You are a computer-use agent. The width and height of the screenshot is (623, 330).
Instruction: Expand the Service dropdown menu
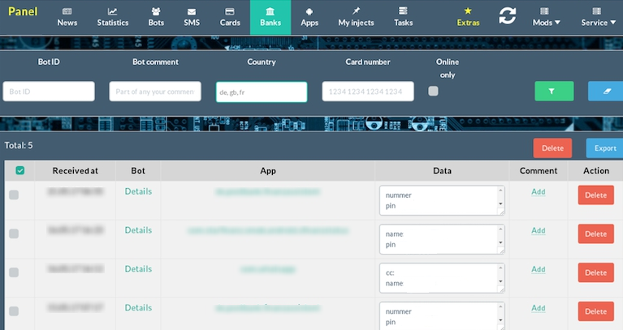pyautogui.click(x=599, y=18)
